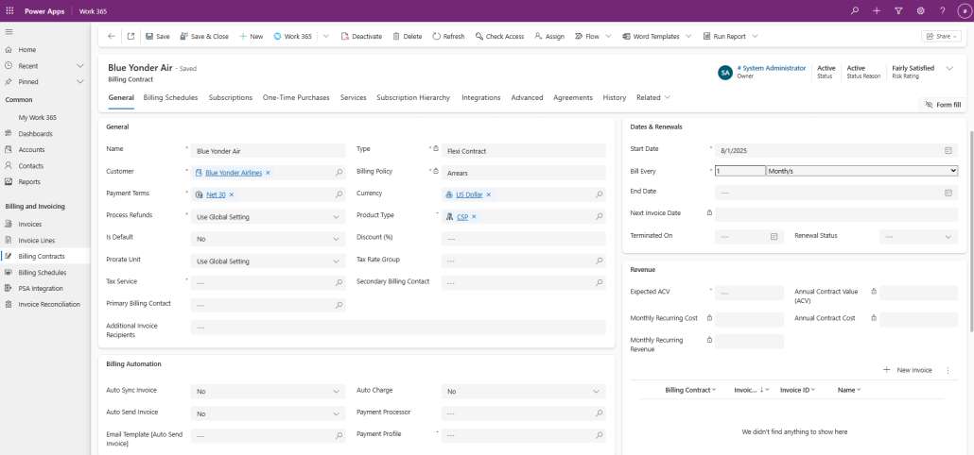
Task: Click Refresh command
Action: [448, 36]
